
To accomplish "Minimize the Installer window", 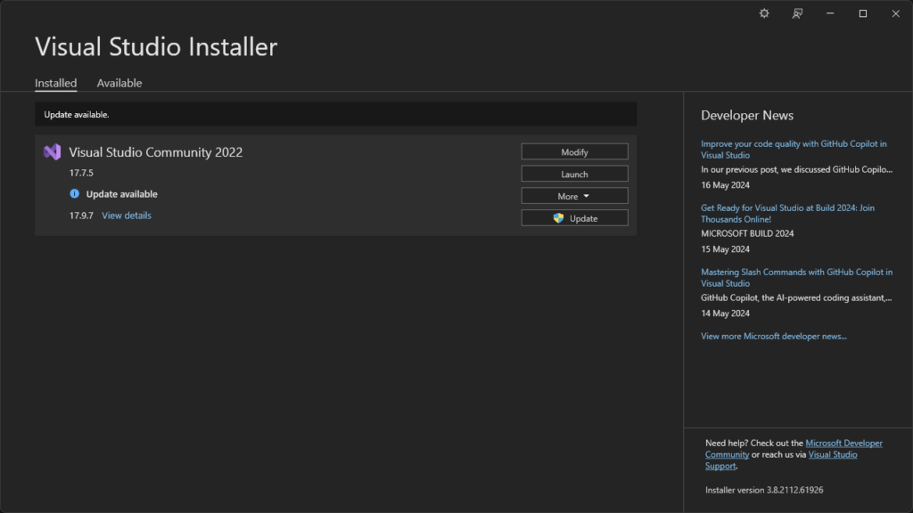I will click(x=830, y=13).
